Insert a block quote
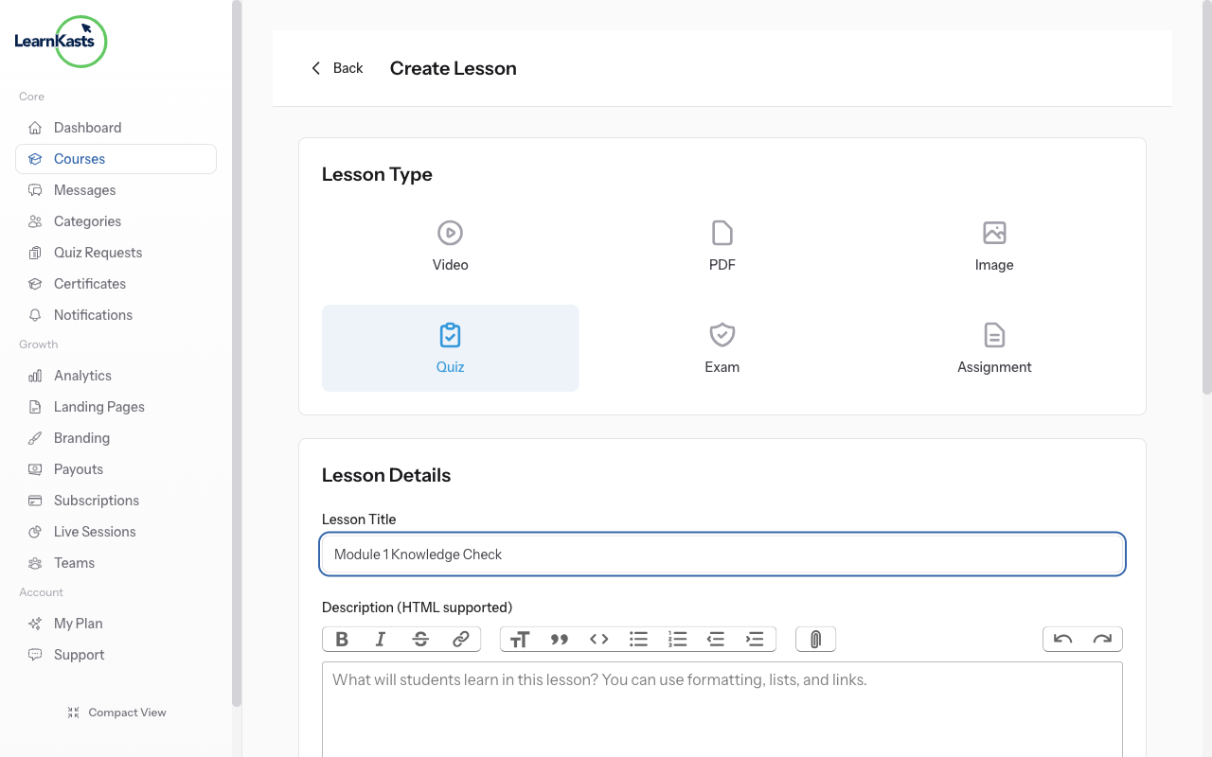Image resolution: width=1212 pixels, height=757 pixels. [560, 640]
